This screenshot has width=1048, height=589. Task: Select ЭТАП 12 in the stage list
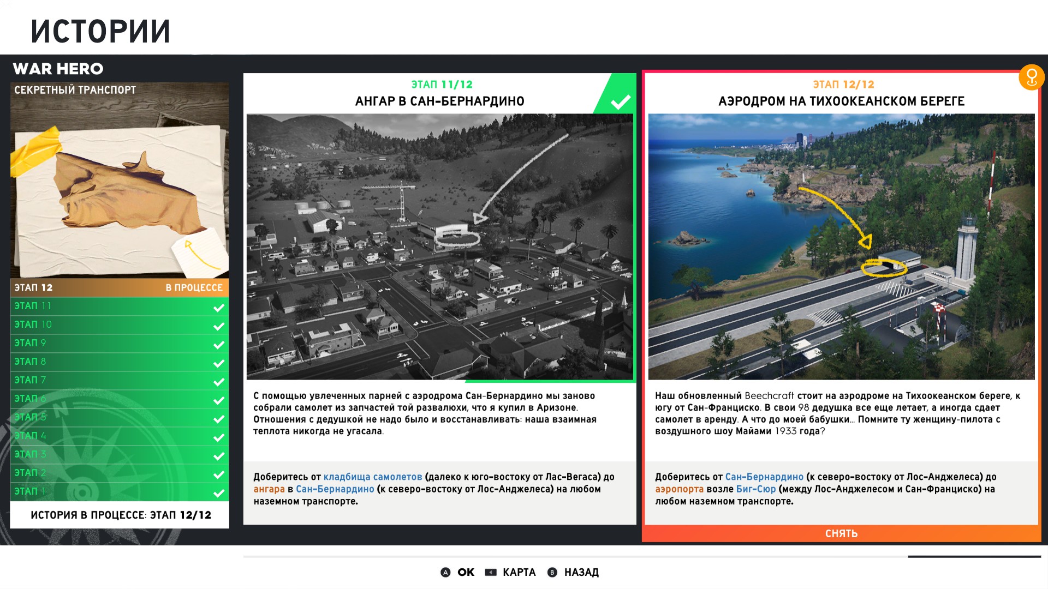120,287
